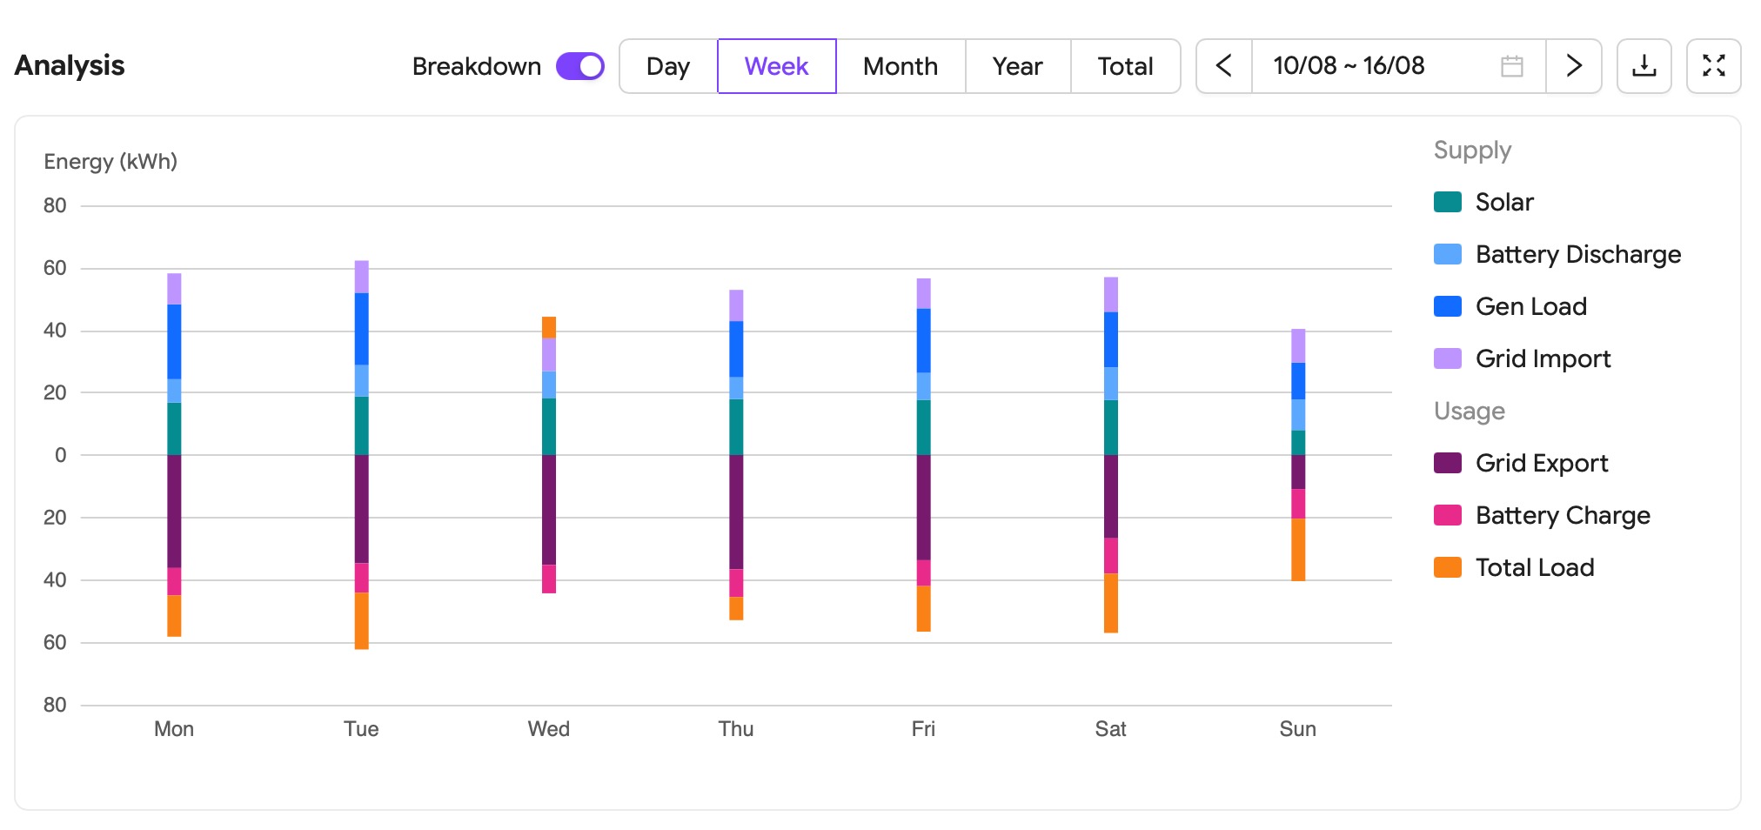1761x830 pixels.
Task: Click Battery Charge pink legend swatch
Action: pyautogui.click(x=1448, y=515)
